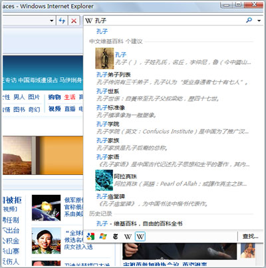Open the red 生活 link on webpage
The image size is (266, 268).
(x=70, y=97)
